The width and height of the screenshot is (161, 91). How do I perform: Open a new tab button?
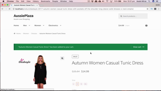point(41,5)
